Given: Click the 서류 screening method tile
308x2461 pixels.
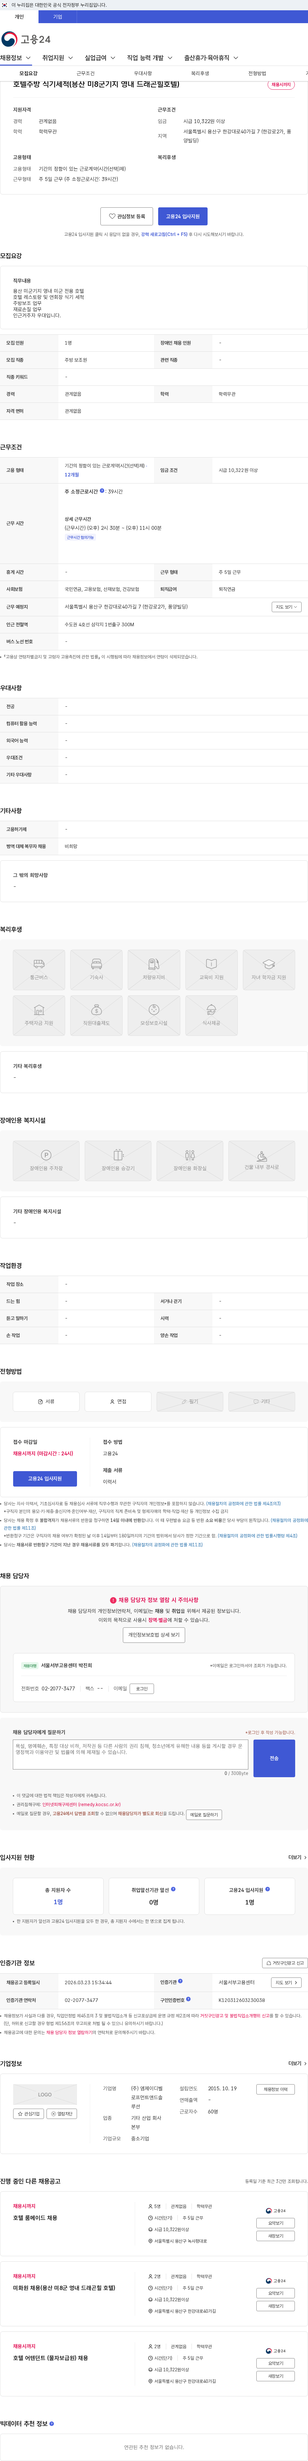Looking at the screenshot, I should point(46,1401).
